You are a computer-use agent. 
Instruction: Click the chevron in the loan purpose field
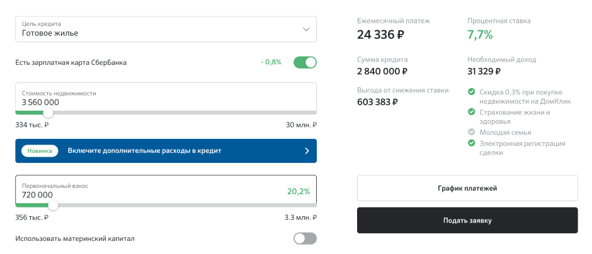pyautogui.click(x=306, y=30)
